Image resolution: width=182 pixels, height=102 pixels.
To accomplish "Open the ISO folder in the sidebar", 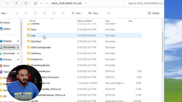I will (x=5, y=96).
